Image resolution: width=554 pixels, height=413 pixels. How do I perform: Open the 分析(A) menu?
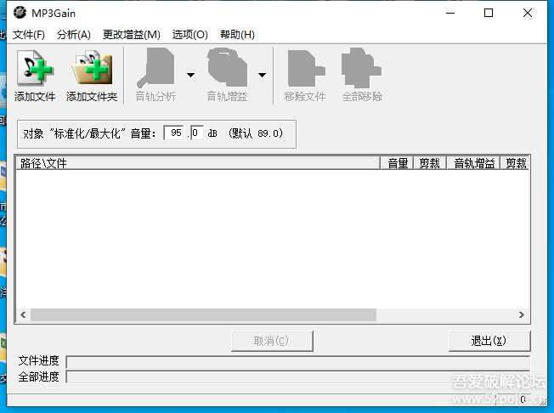pyautogui.click(x=74, y=35)
